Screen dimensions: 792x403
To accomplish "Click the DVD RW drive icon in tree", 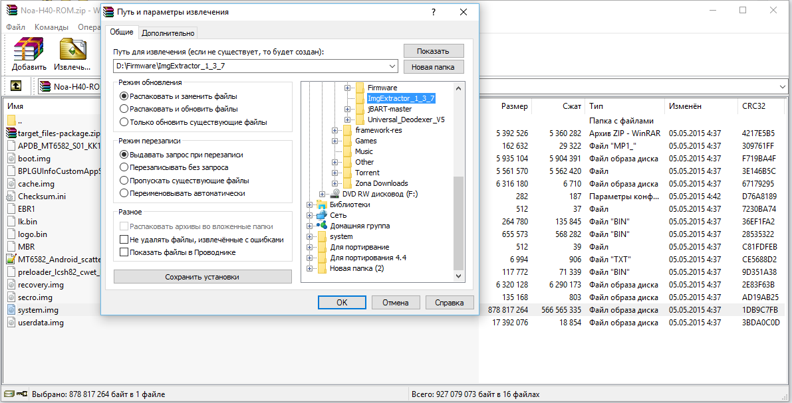I will click(334, 194).
